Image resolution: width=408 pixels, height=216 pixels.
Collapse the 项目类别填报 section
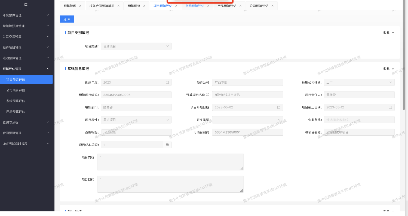(389, 33)
